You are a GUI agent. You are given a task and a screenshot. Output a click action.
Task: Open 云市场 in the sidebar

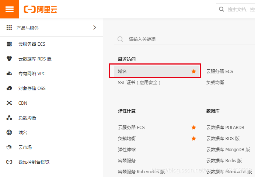25,147
